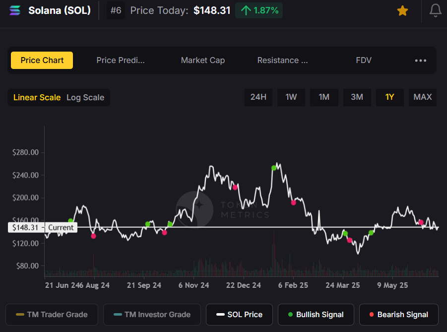Set chart range to 1W
The image size is (447, 332).
(x=291, y=97)
